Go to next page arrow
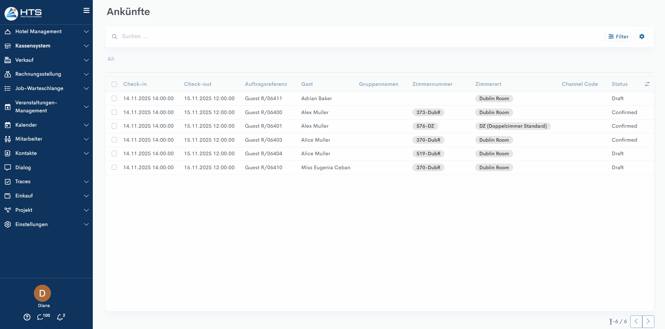This screenshot has height=329, width=665. 648,321
